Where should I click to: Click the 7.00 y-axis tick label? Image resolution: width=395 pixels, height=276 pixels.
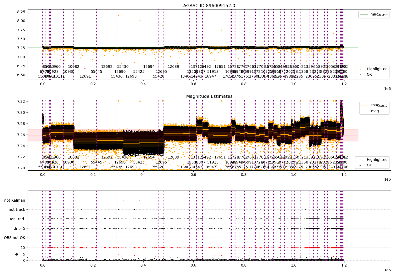click(x=21, y=57)
